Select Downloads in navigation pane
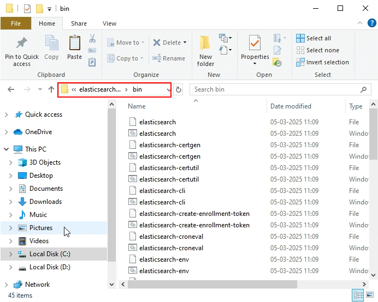 point(45,202)
